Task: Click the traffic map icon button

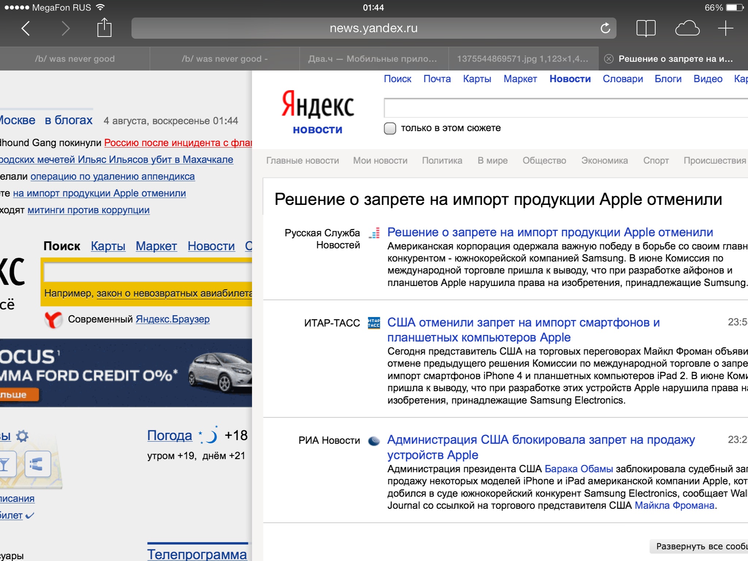Action: click(38, 464)
